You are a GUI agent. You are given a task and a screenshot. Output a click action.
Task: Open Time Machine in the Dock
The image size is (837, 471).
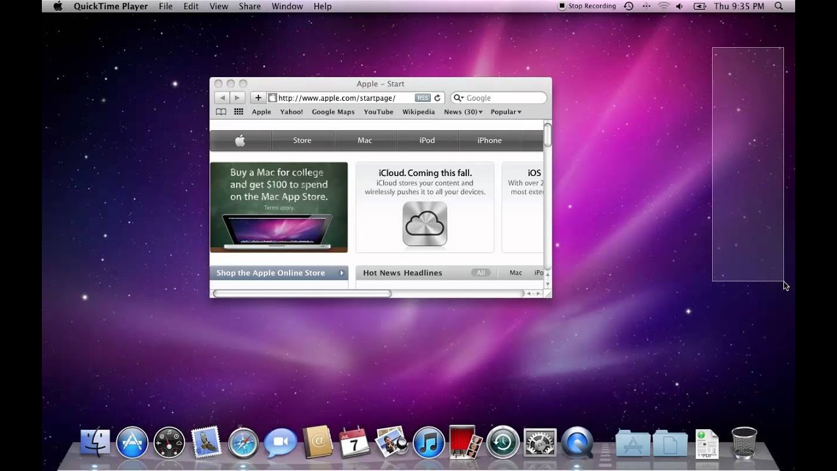coord(503,443)
